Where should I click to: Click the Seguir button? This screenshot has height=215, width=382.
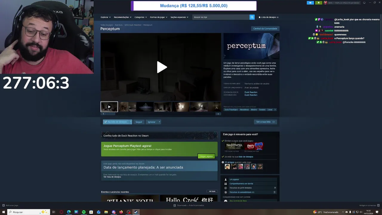coord(139,122)
